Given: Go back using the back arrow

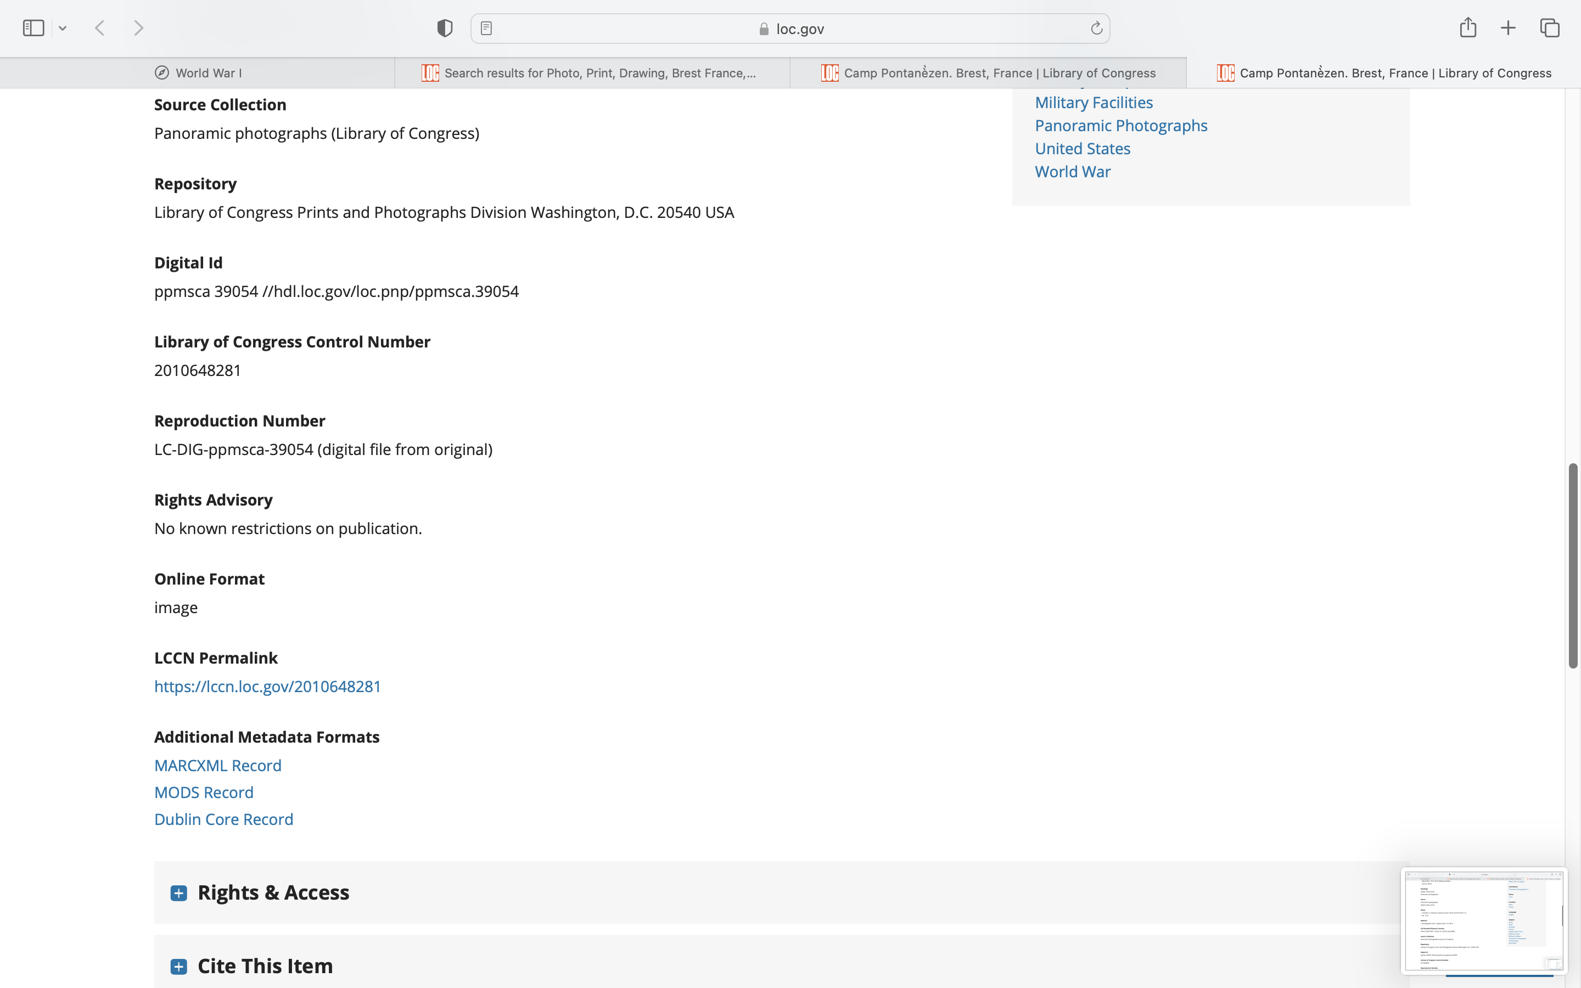Looking at the screenshot, I should (x=100, y=28).
